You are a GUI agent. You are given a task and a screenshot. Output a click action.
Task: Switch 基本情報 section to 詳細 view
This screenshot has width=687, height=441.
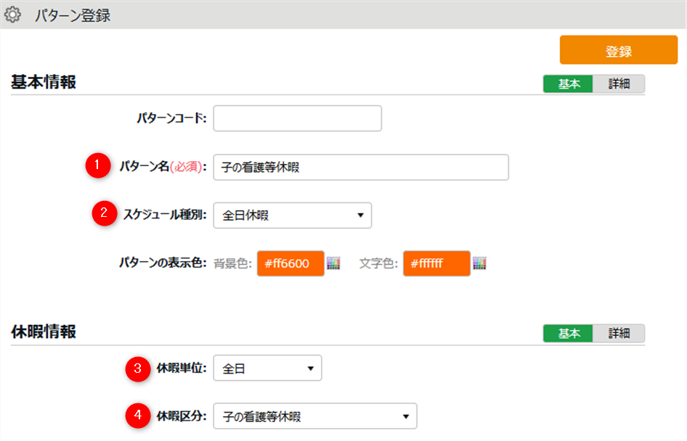pos(619,84)
